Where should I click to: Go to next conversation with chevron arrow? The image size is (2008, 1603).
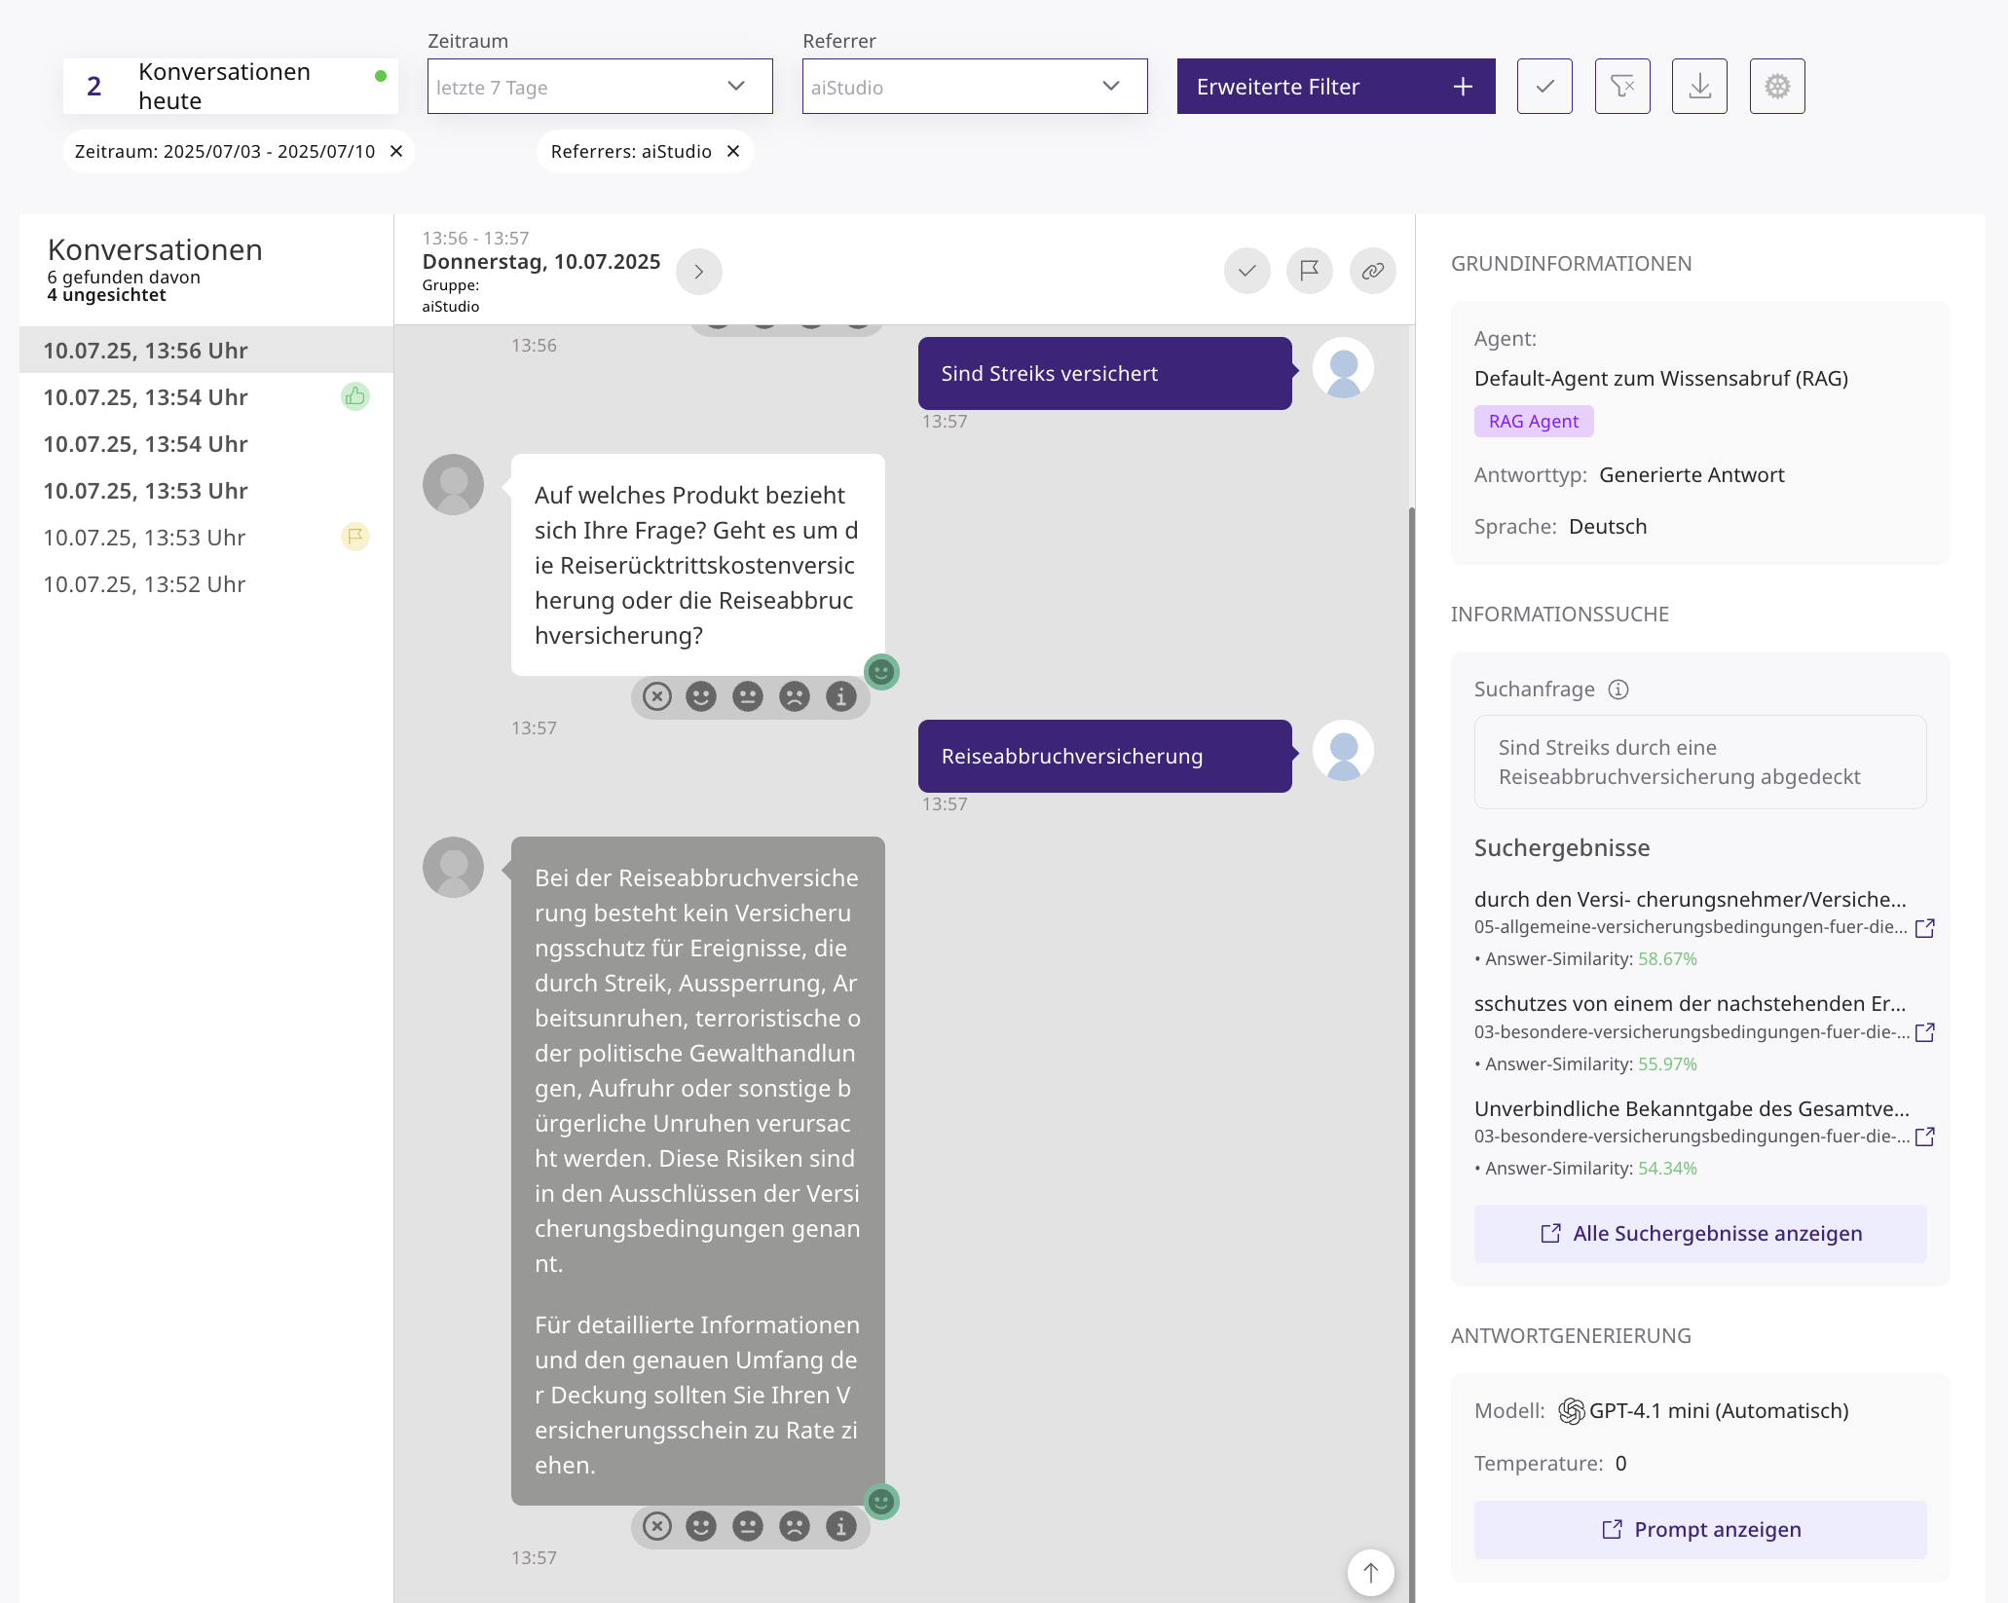[698, 272]
